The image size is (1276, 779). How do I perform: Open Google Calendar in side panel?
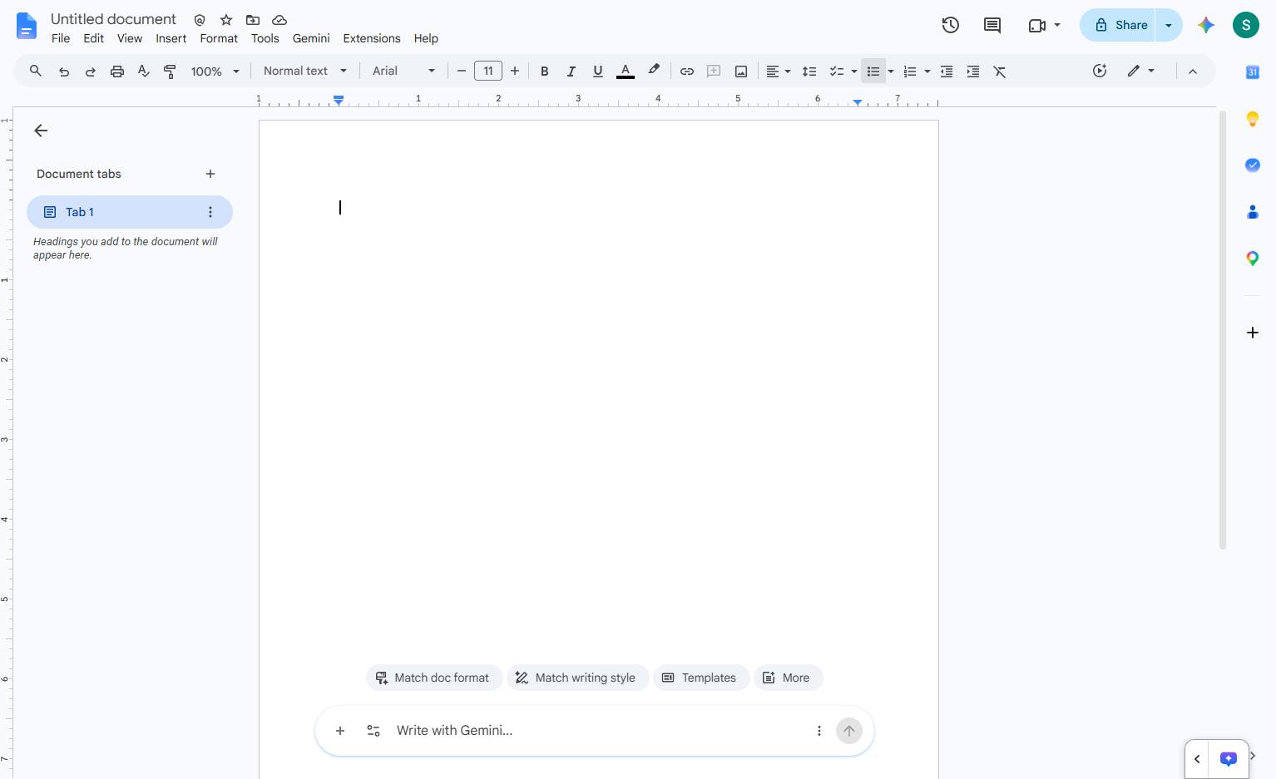point(1253,72)
